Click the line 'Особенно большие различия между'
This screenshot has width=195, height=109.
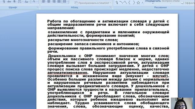click(x=108, y=79)
